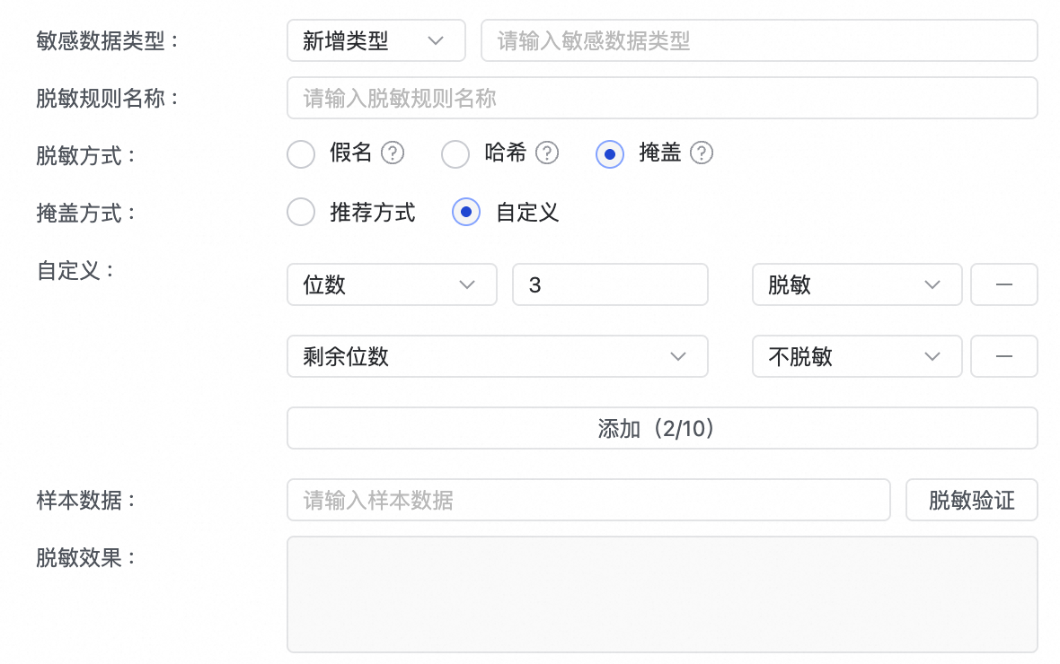The width and height of the screenshot is (1060, 664).
Task: Click the 添加 (2/10) button
Action: click(x=662, y=428)
